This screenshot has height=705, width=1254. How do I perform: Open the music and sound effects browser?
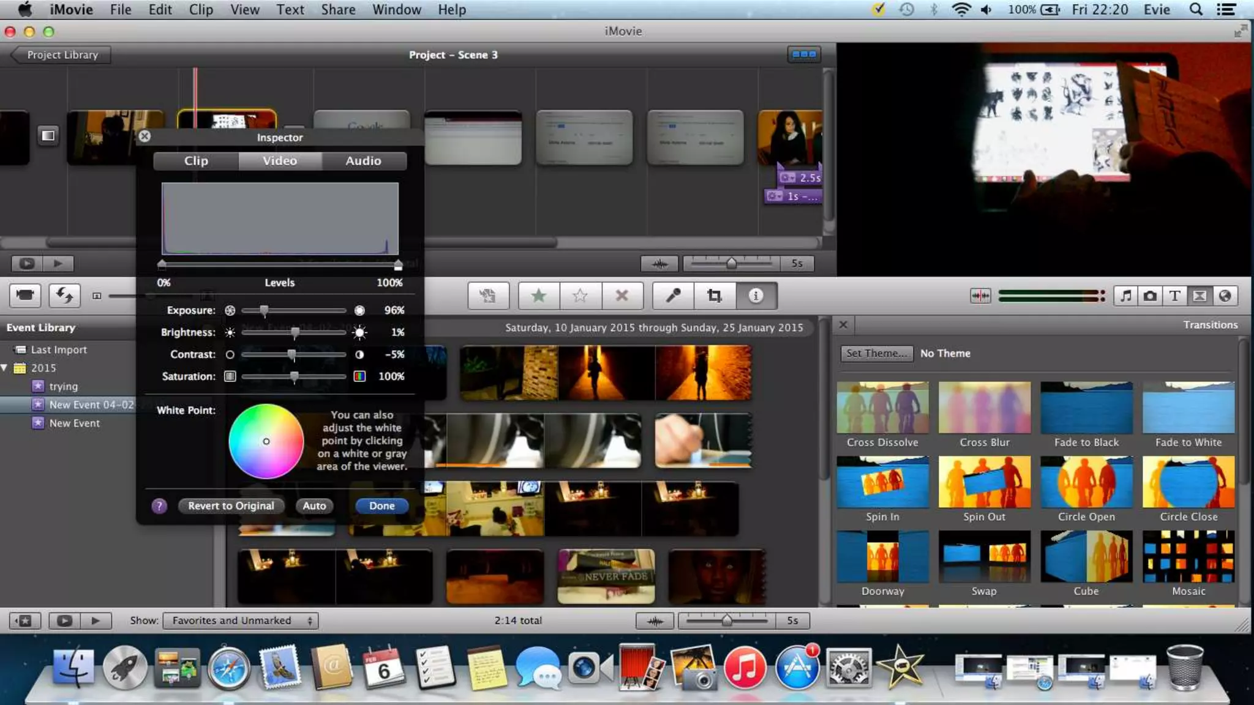tap(1125, 296)
